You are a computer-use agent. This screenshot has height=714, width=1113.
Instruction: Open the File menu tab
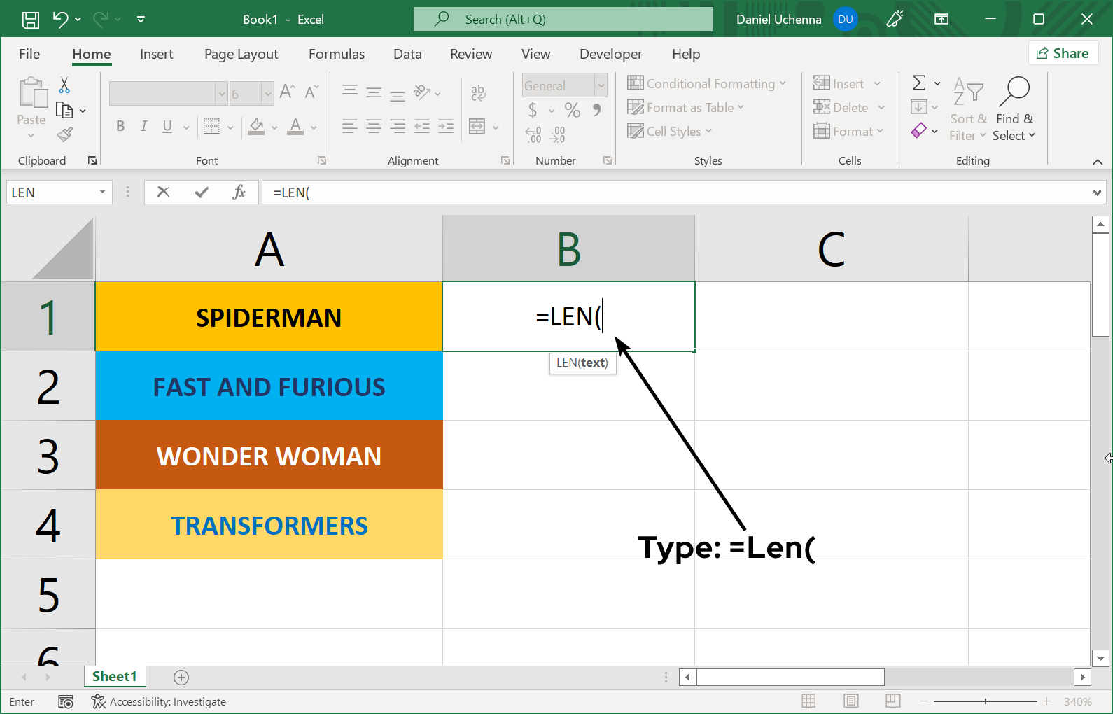[x=29, y=54]
